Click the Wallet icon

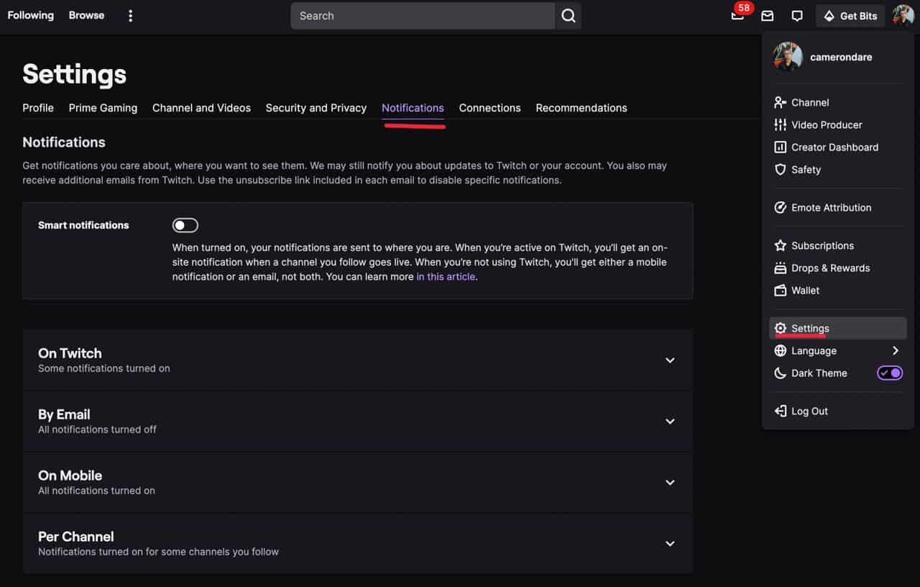[781, 290]
